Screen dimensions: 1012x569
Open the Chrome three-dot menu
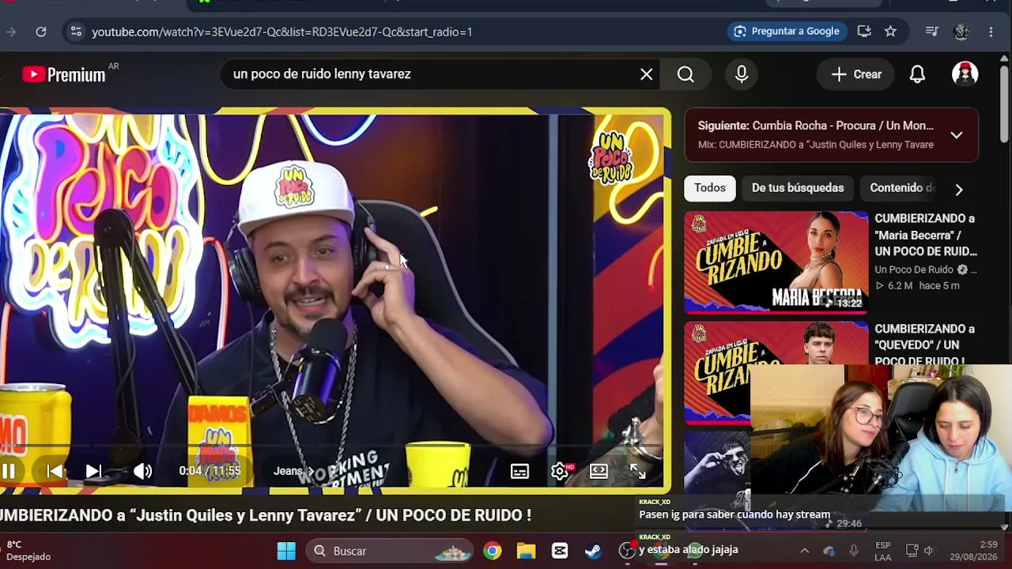(991, 32)
